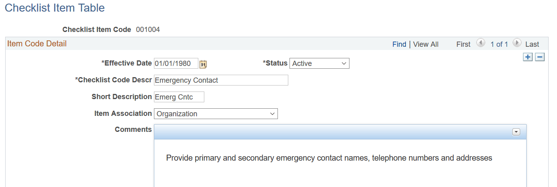
Task: Open the Item Association dropdown
Action: point(216,114)
